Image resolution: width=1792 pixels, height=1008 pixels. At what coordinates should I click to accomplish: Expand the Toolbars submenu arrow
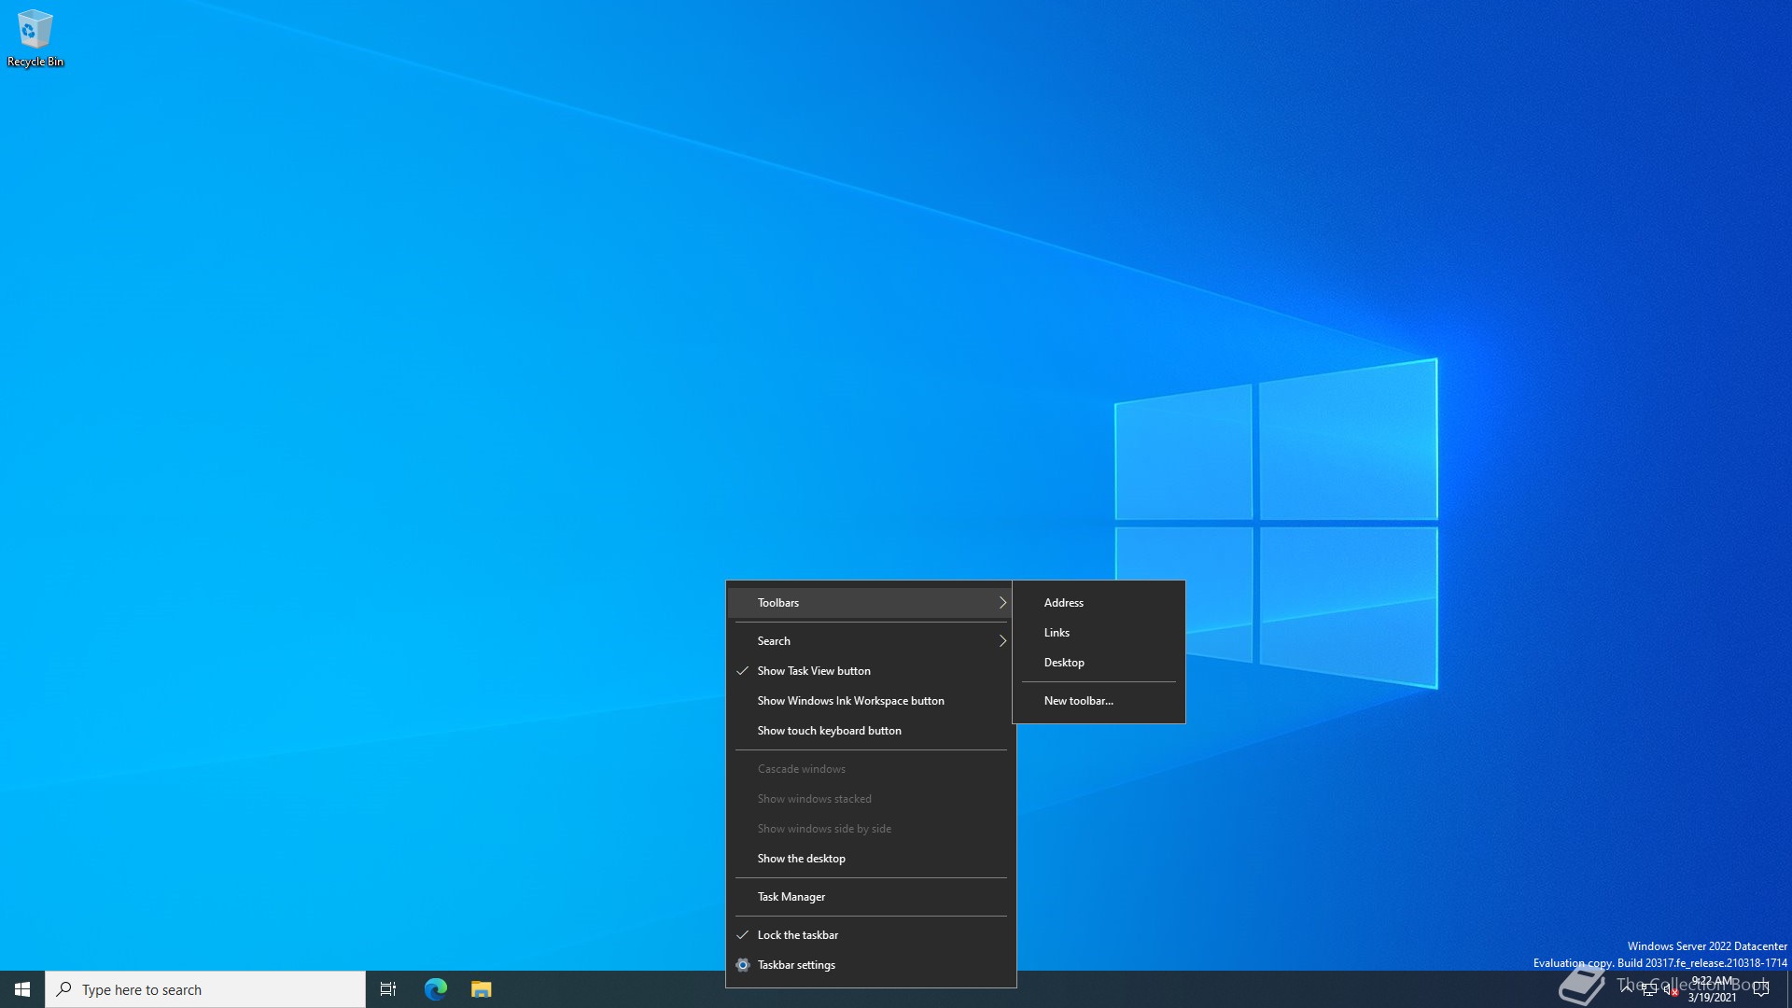point(1002,603)
